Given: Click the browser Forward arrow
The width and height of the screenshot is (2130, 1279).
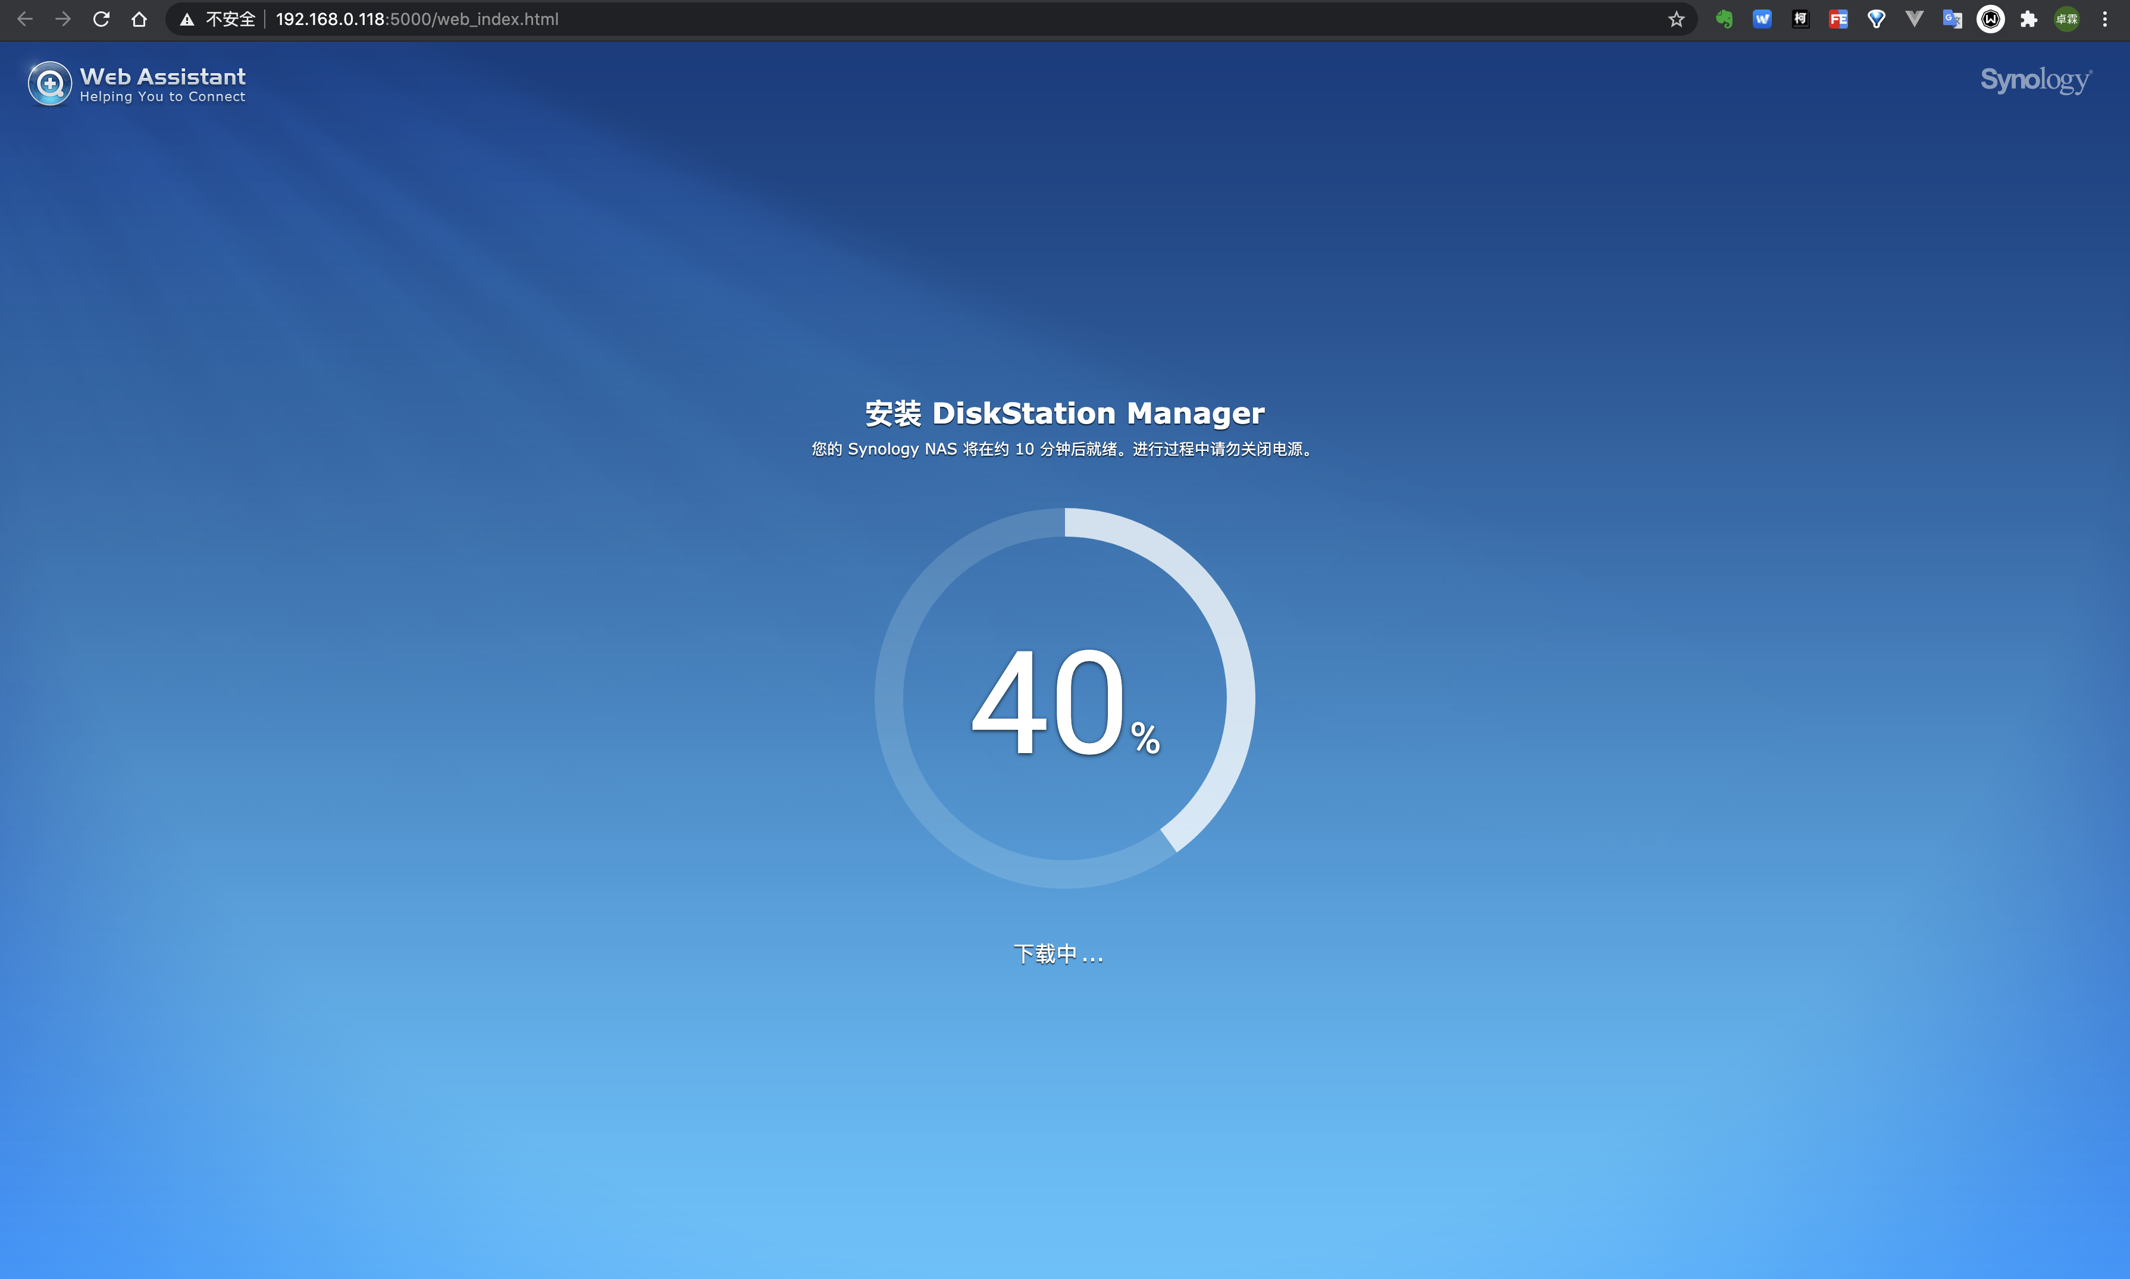Looking at the screenshot, I should click(63, 19).
